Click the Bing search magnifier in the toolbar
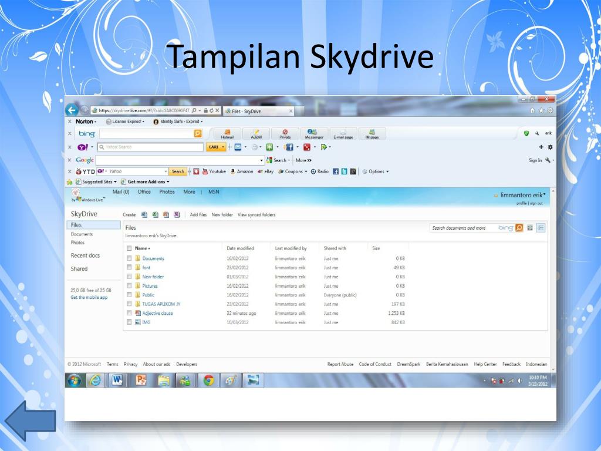Viewport: 601px width, 451px height. click(x=198, y=133)
